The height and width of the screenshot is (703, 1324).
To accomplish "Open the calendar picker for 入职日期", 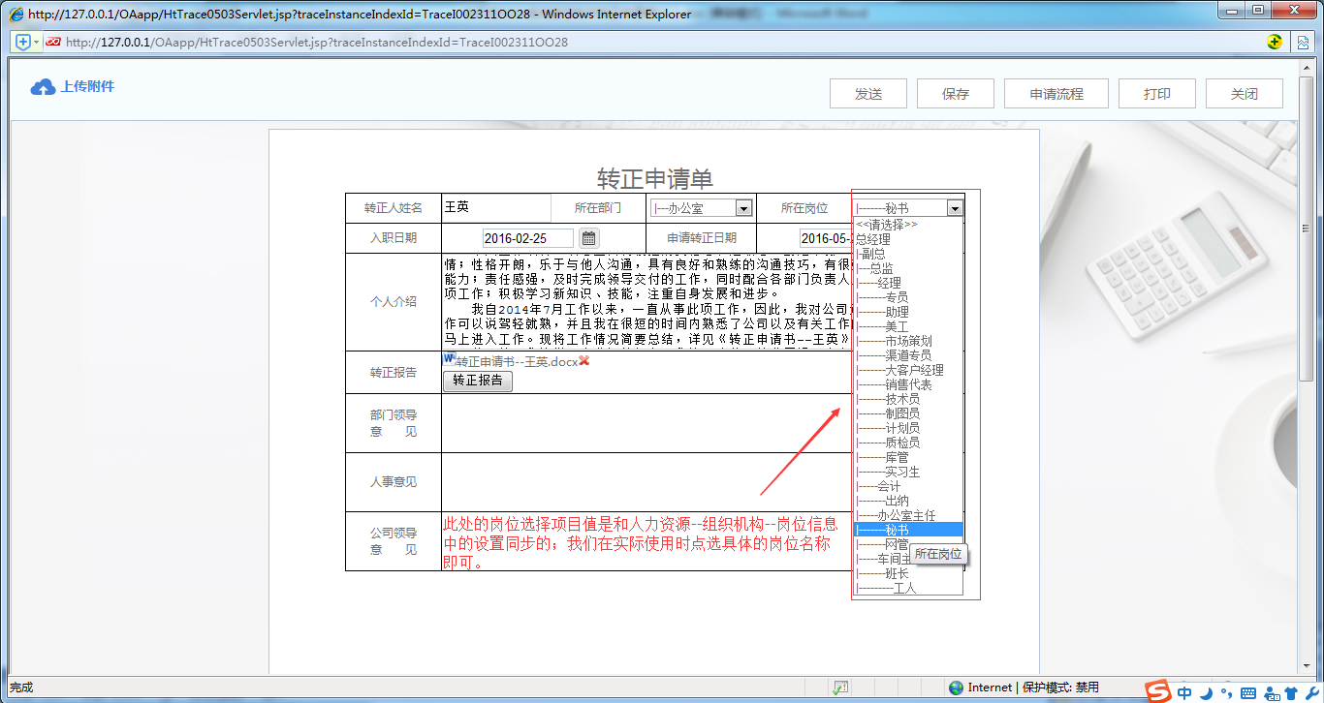I will [588, 238].
